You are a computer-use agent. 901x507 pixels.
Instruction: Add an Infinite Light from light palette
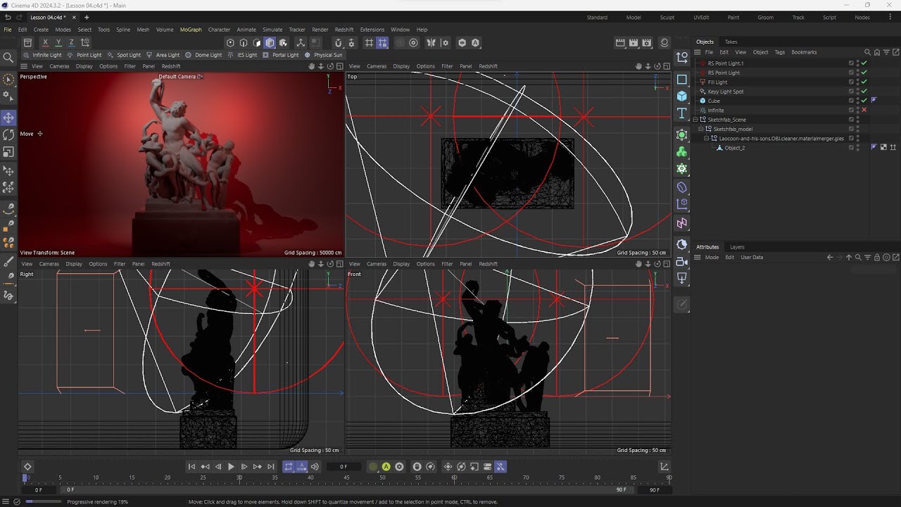42,55
